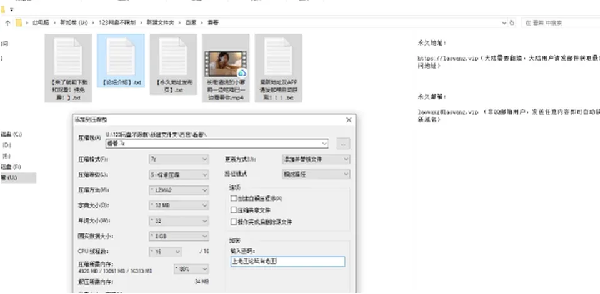Go up one folder level with the Up arrow
The height and width of the screenshot is (294, 600).
7,23
